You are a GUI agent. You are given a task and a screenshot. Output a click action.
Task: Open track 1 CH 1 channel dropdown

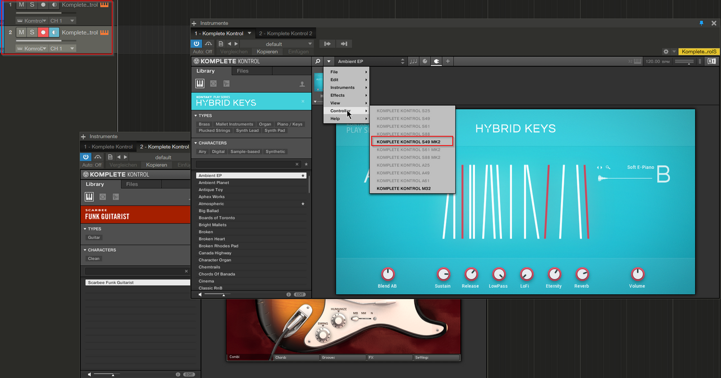[x=62, y=21]
